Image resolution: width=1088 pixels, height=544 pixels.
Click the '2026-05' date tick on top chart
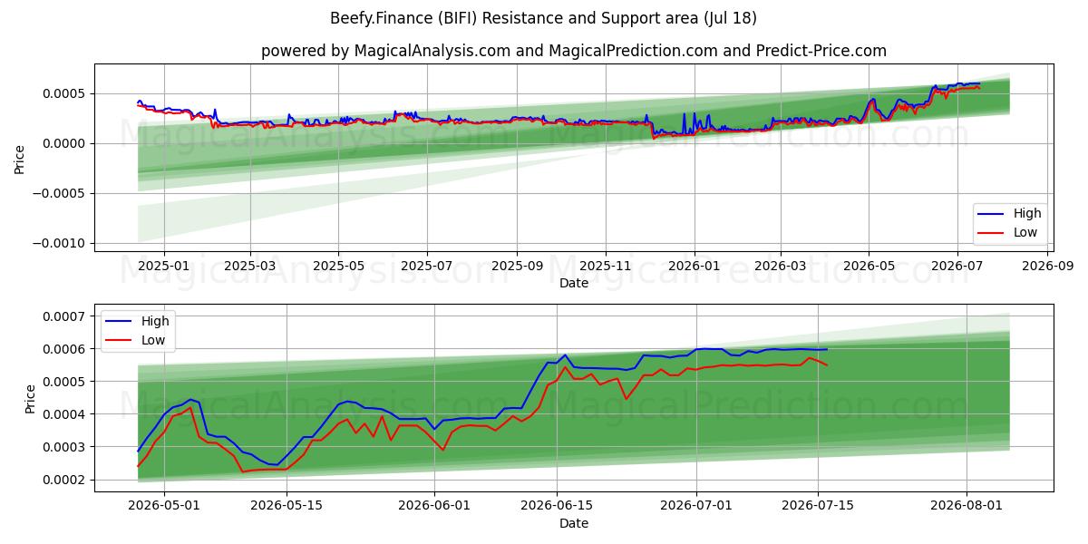868,267
